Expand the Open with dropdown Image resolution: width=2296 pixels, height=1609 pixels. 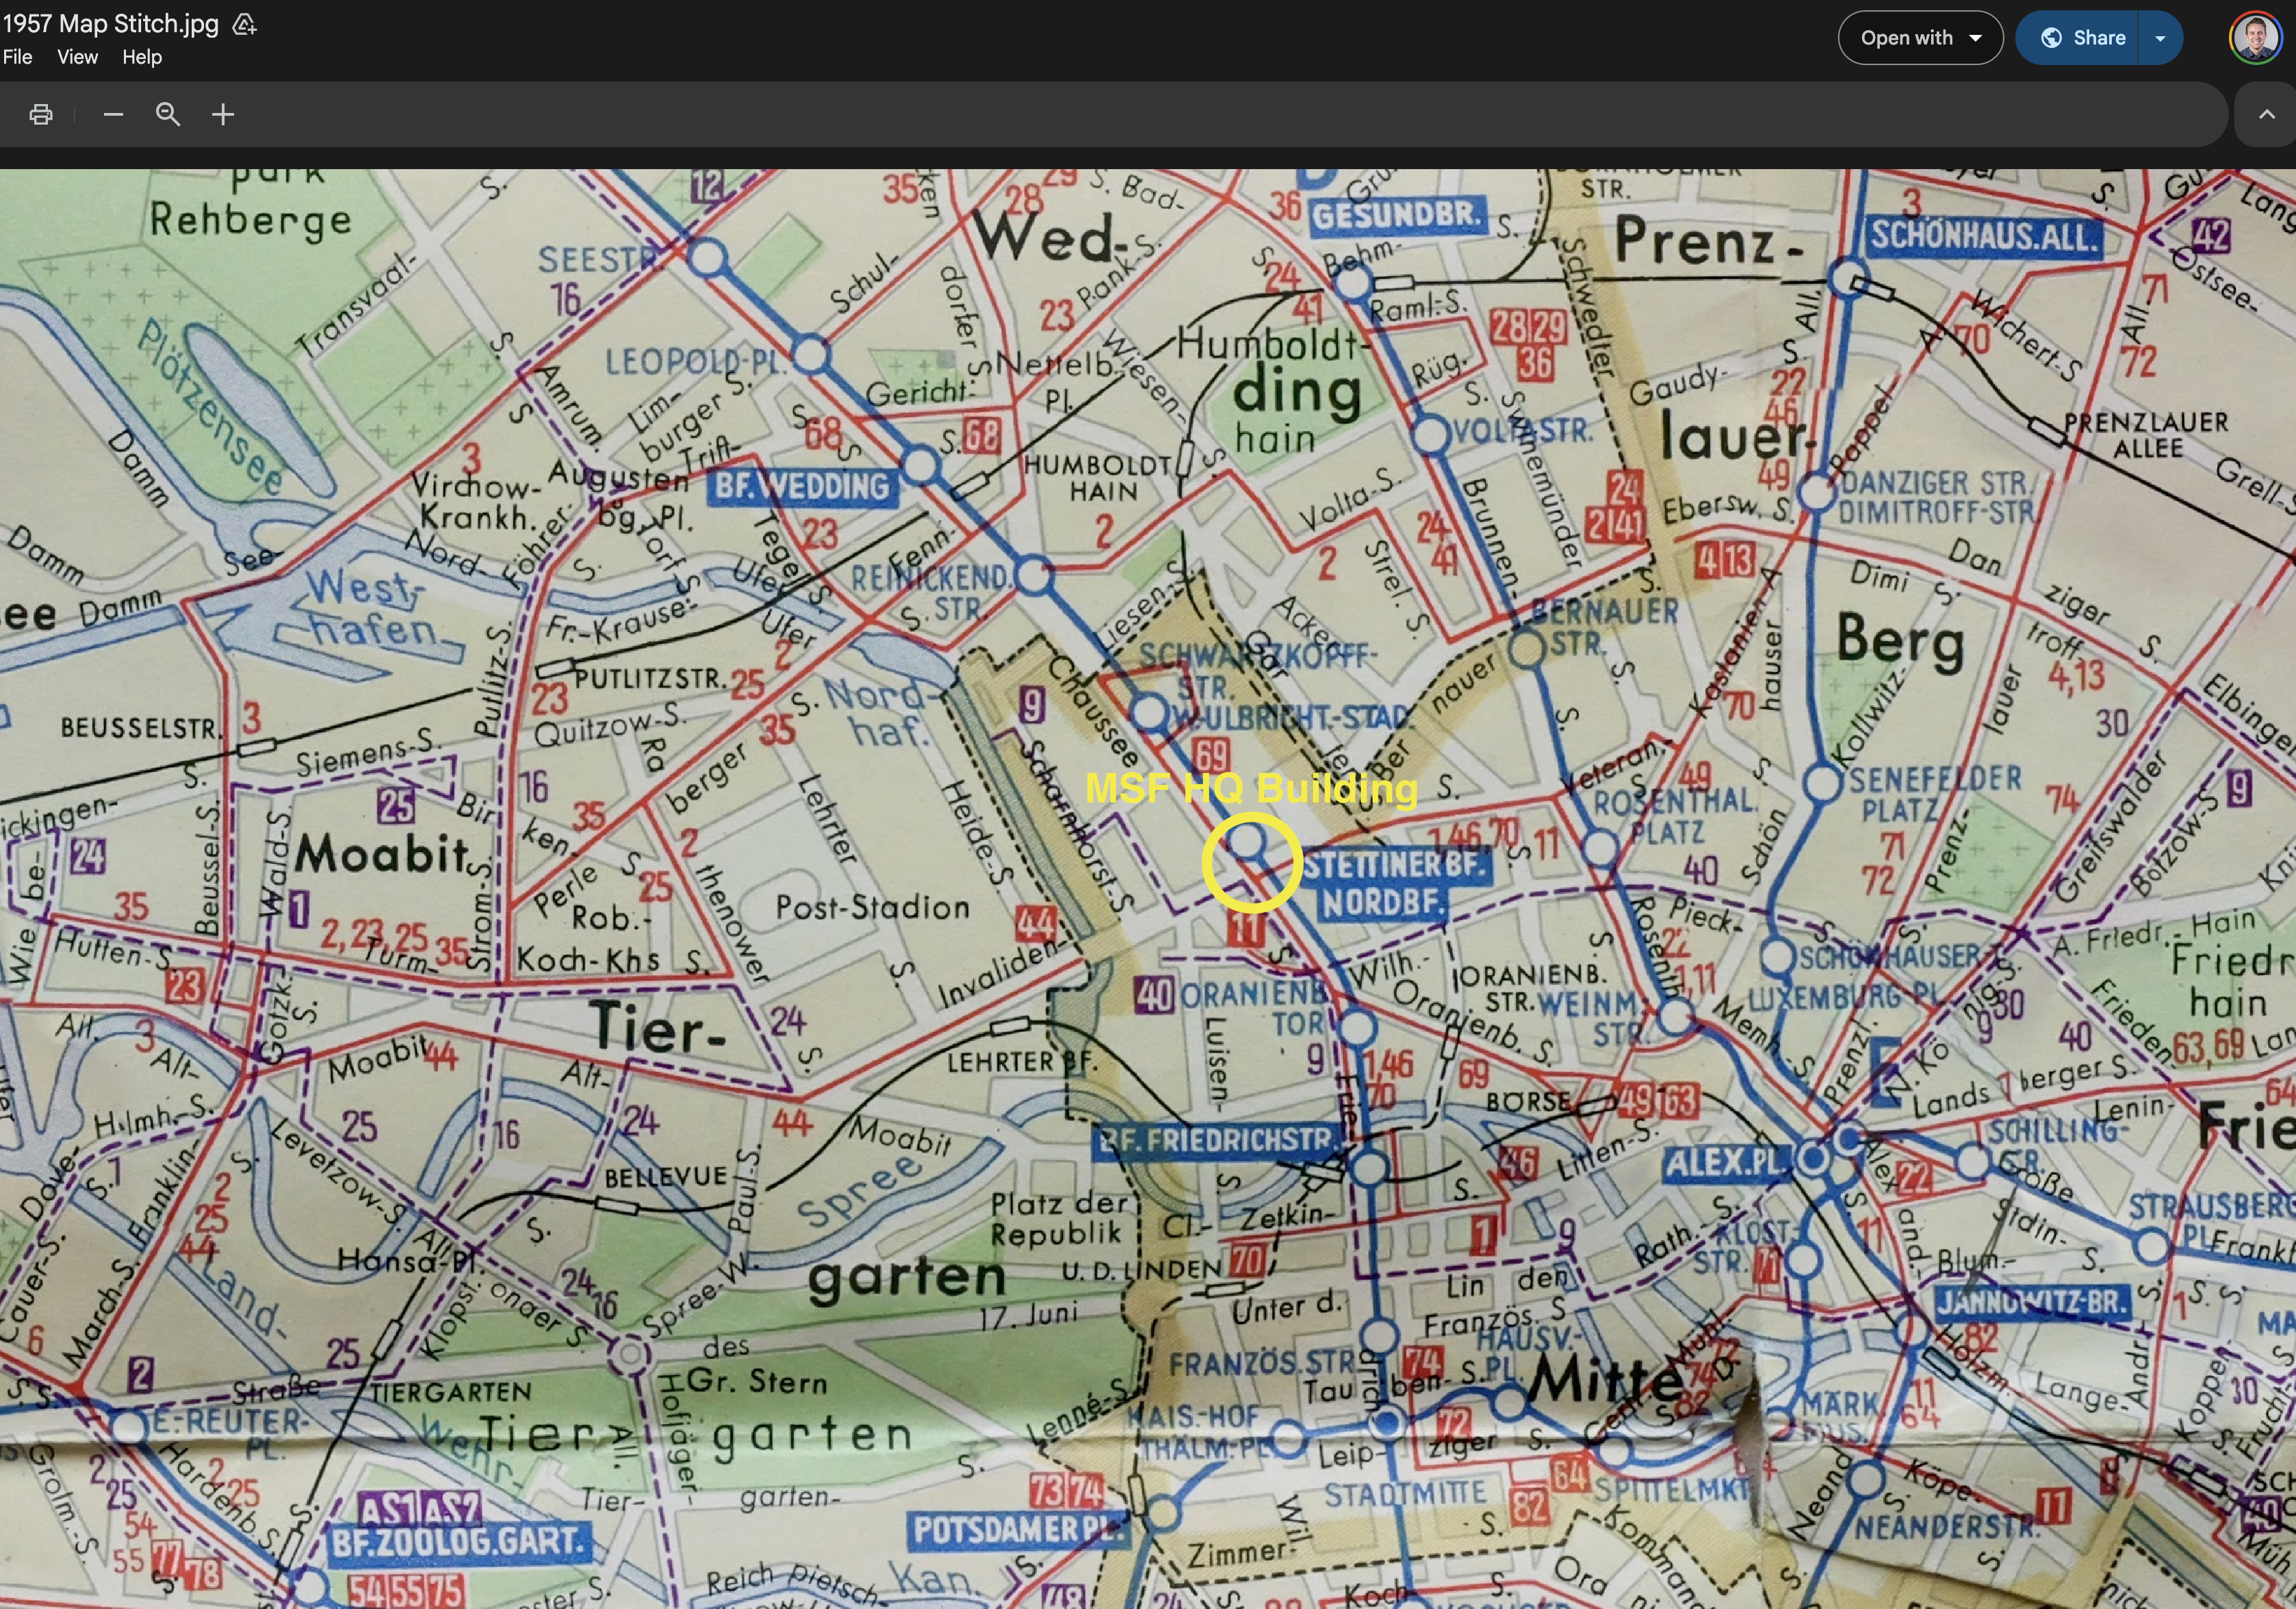pyautogui.click(x=1920, y=38)
